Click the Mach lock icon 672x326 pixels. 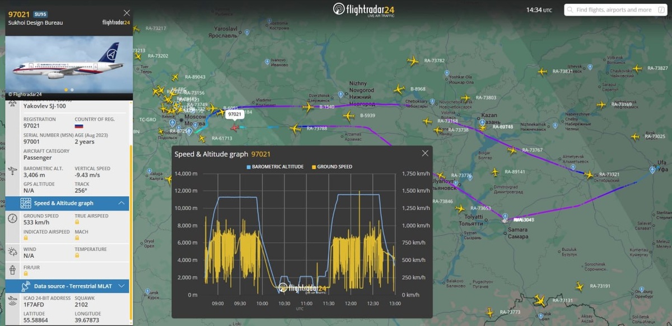pyautogui.click(x=78, y=238)
